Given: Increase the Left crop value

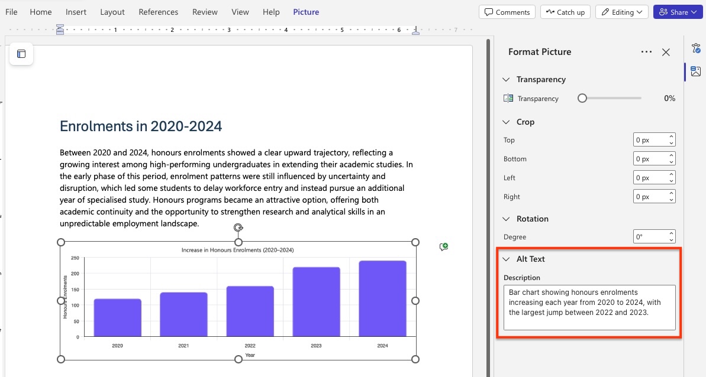Looking at the screenshot, I should click(x=671, y=174).
